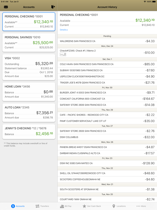Select the Home Loan *3456 account card

[29, 92]
